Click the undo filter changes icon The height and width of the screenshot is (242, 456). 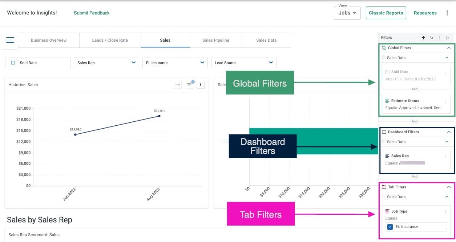(x=431, y=38)
